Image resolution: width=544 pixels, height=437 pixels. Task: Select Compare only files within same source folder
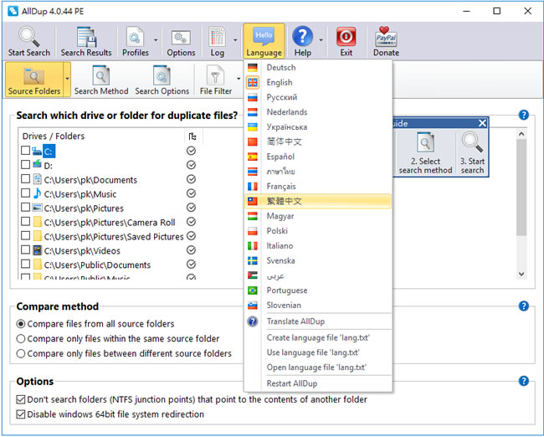(21, 339)
